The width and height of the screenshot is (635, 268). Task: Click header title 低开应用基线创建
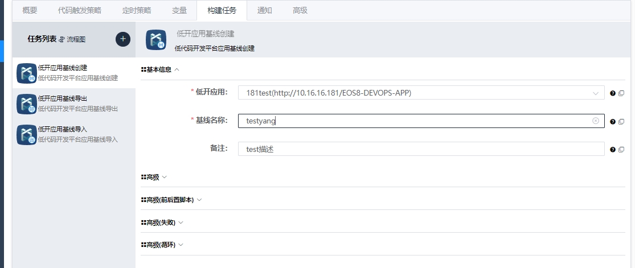pos(206,34)
